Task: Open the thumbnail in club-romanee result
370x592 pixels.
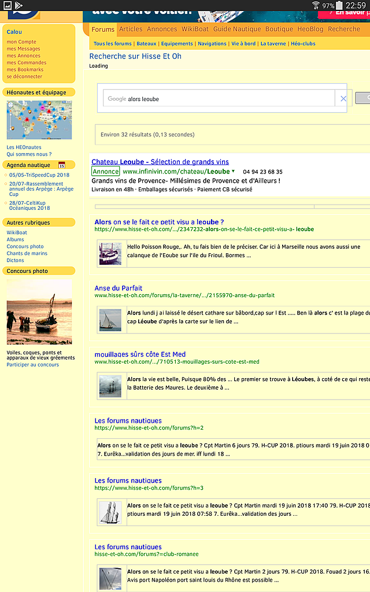Action: pyautogui.click(x=110, y=578)
